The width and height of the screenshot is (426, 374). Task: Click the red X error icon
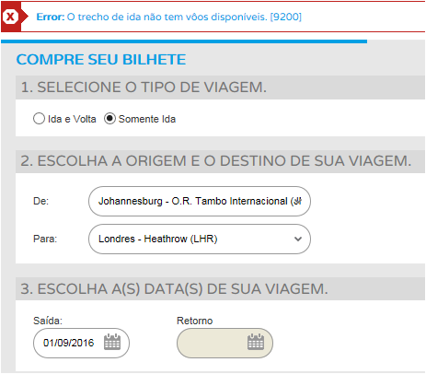pyautogui.click(x=10, y=17)
